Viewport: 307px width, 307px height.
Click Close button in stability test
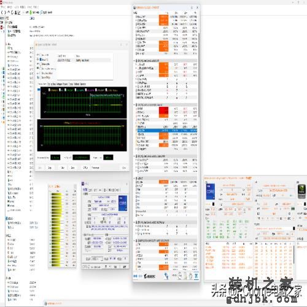124,168
